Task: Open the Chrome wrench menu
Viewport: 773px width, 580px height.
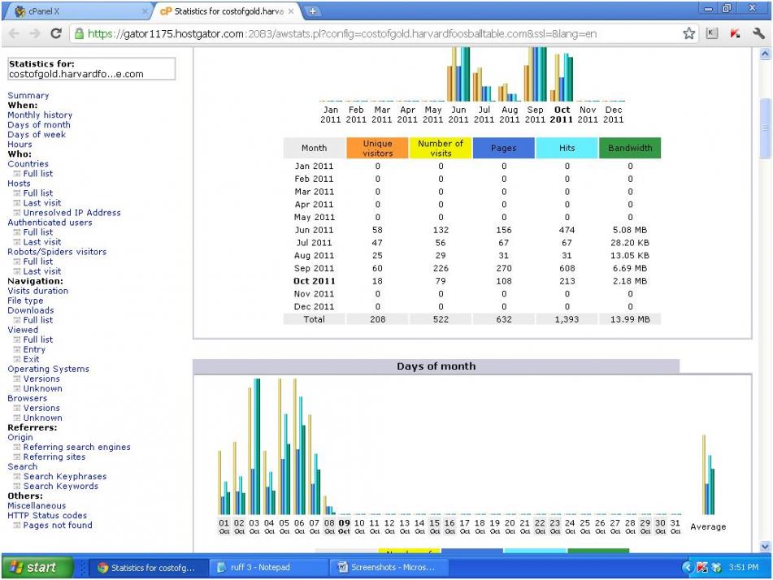Action: pos(758,34)
